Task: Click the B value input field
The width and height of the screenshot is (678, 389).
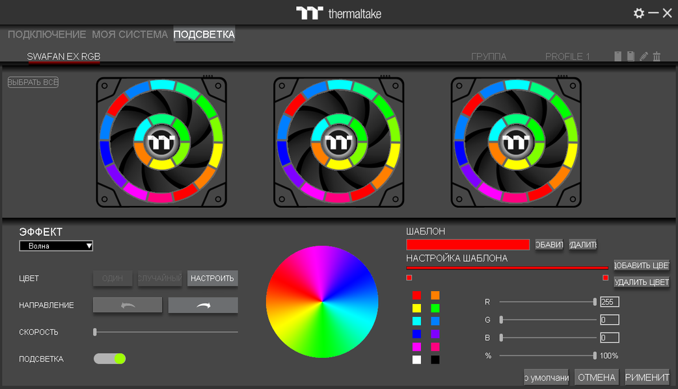Action: pyautogui.click(x=610, y=338)
